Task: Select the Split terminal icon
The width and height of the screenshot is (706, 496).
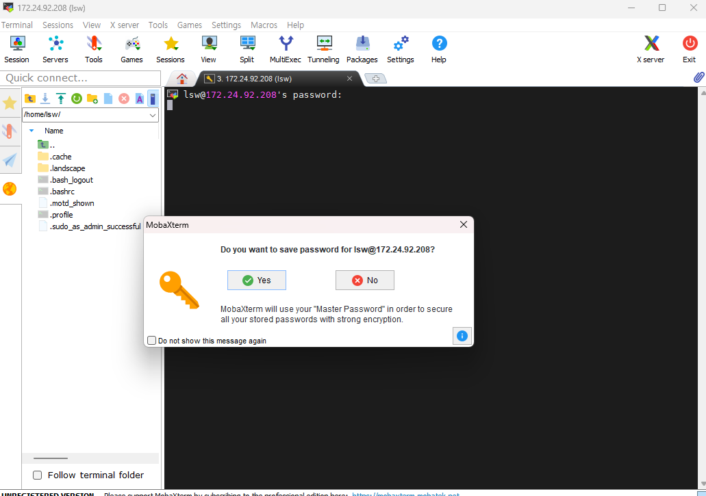Action: [247, 49]
